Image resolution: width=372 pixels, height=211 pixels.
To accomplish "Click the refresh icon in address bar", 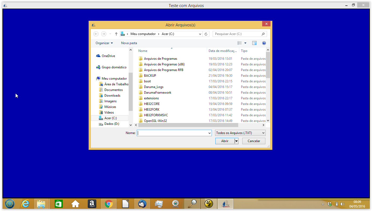I will click(206, 34).
